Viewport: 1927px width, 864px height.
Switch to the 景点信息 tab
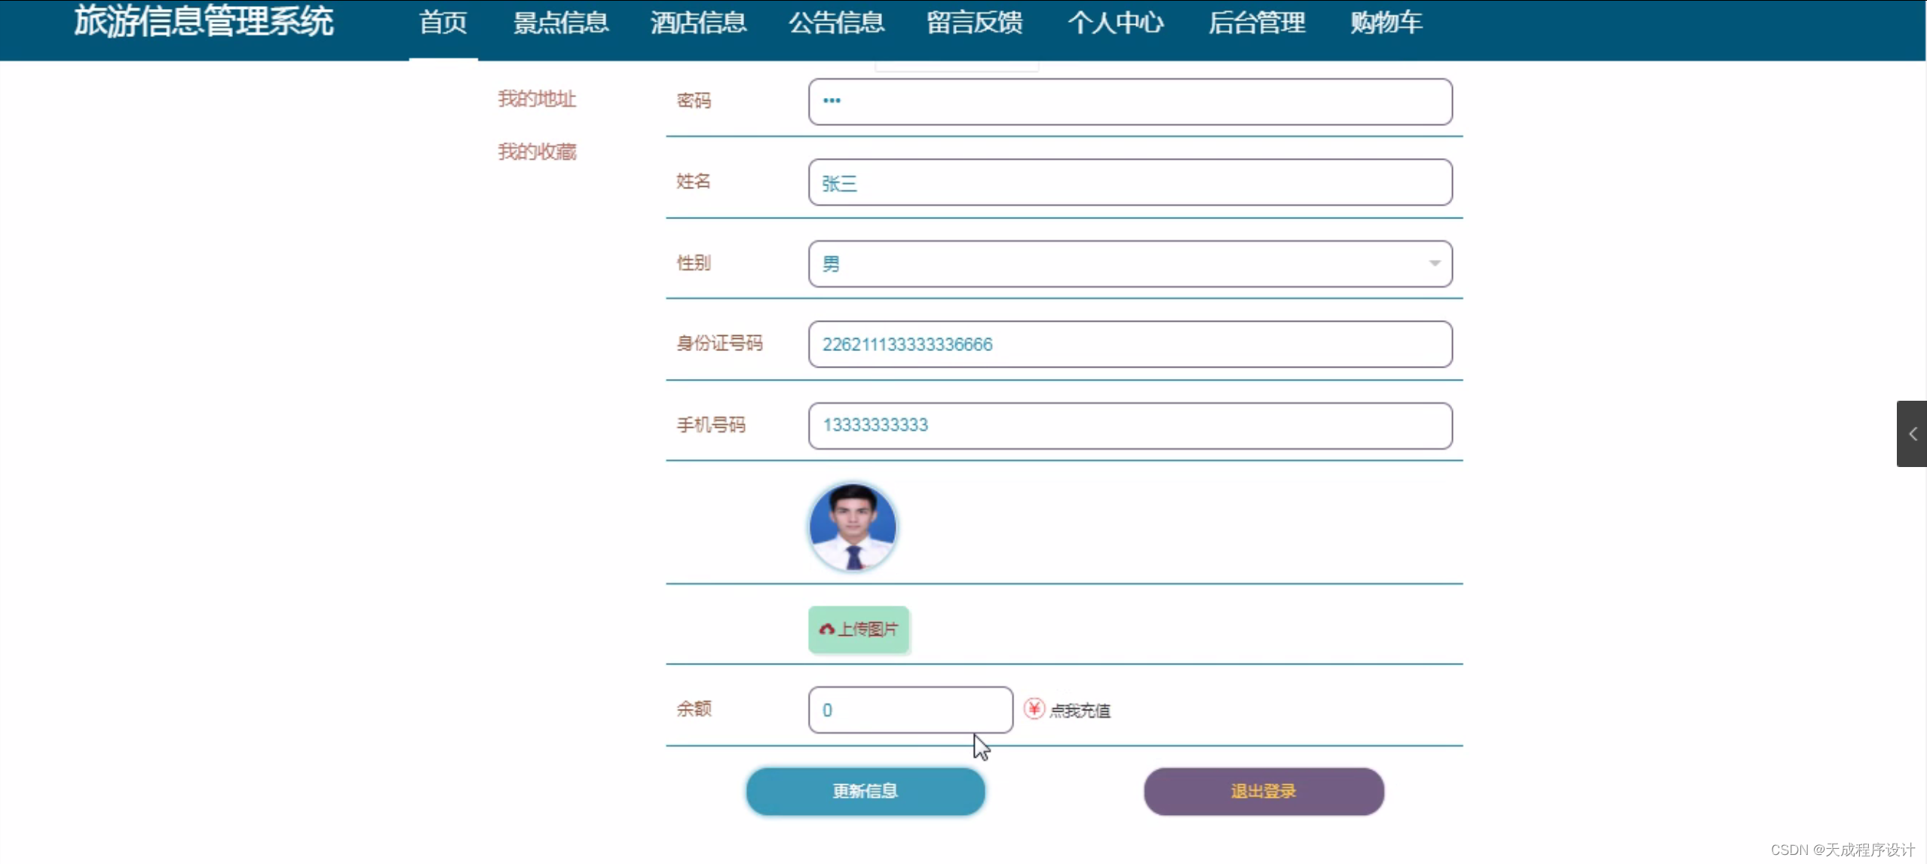[560, 23]
